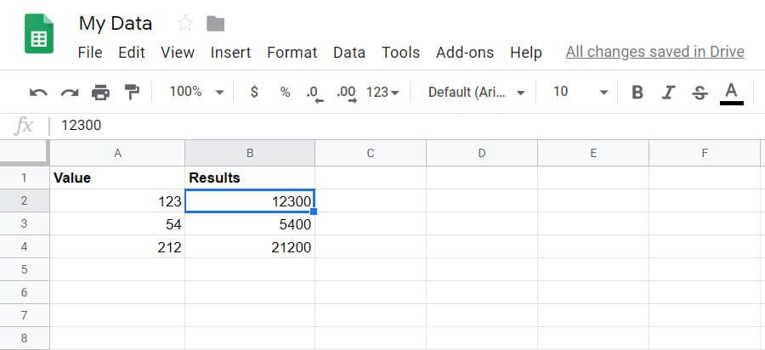Open the Add-ons menu
Viewport: 765px width, 350px height.
(x=464, y=53)
